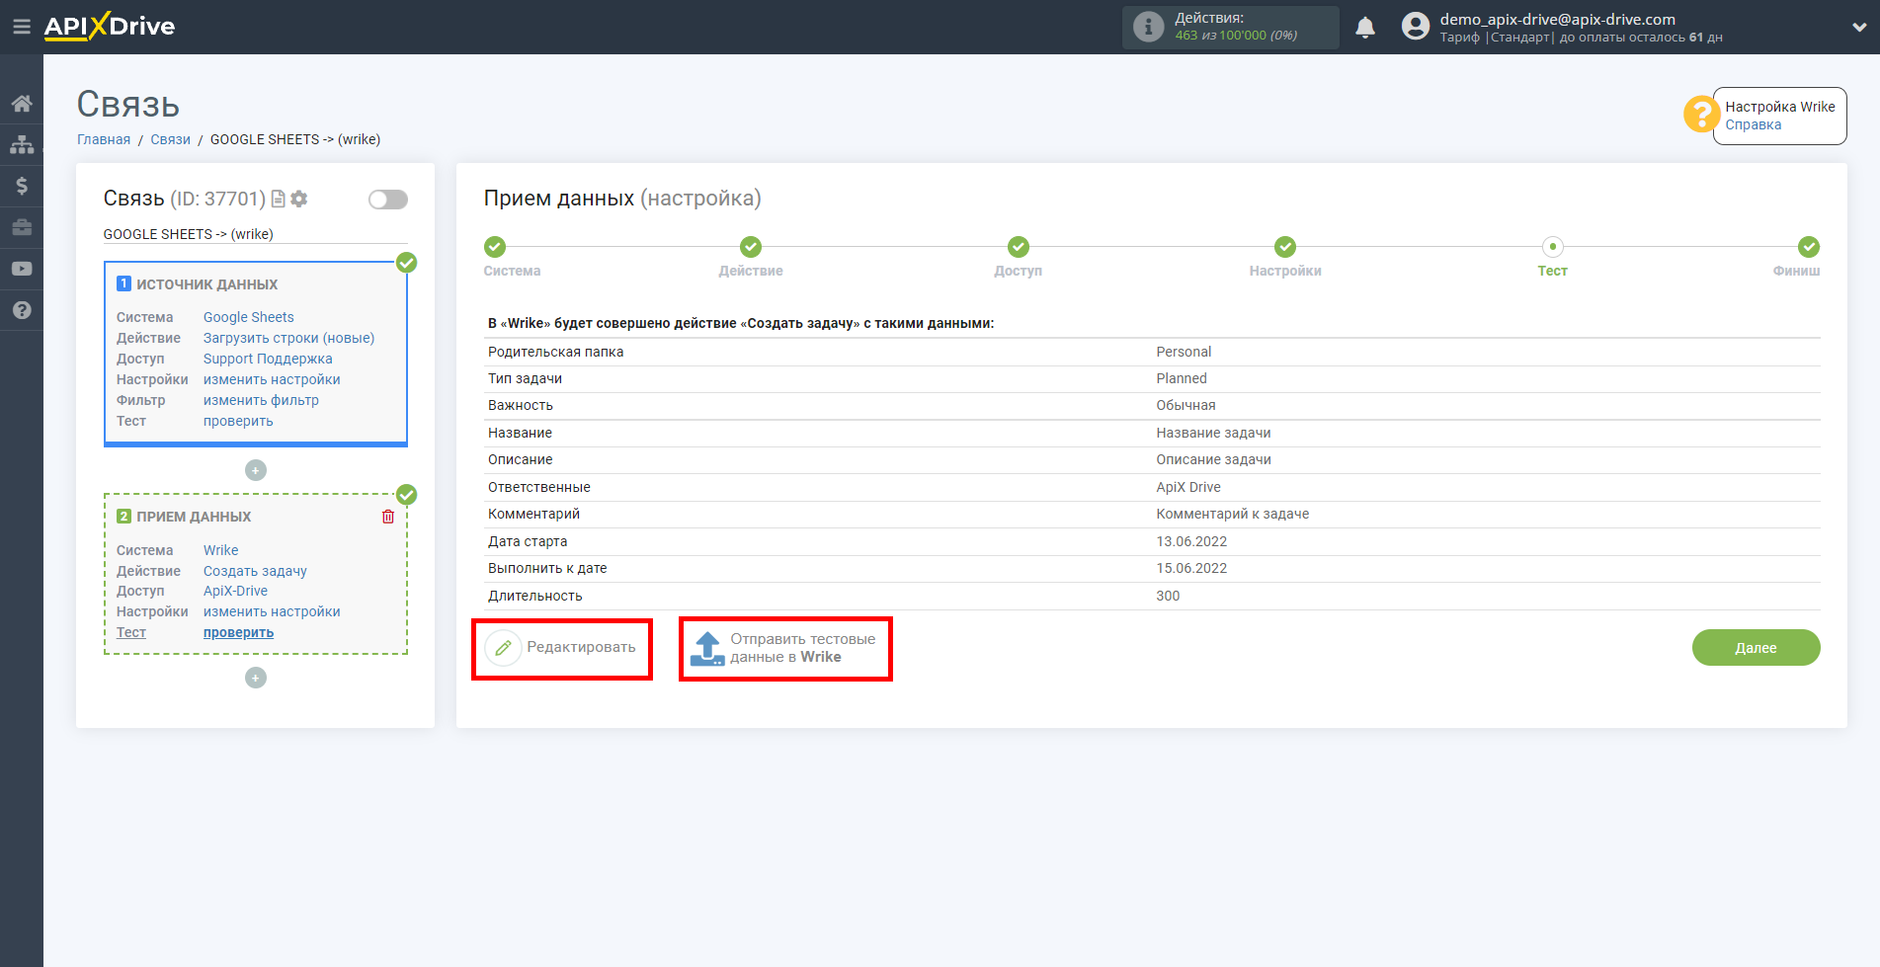This screenshot has width=1880, height=967.
Task: Select the 13.06.2022 start date value
Action: [1191, 541]
